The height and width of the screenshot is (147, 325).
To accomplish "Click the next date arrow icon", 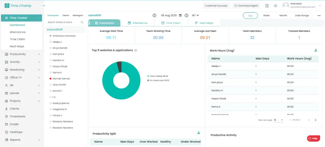I will click(186, 15).
